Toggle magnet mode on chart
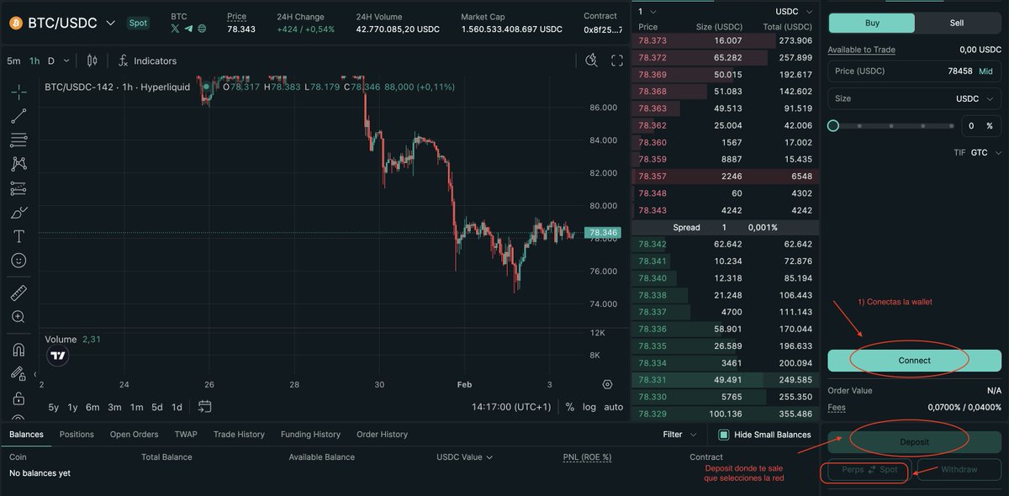This screenshot has height=496, width=1009. tap(18, 350)
